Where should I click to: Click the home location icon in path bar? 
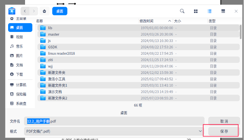44,11
